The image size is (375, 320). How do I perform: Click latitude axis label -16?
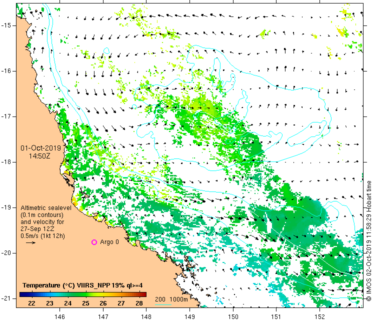[5, 71]
